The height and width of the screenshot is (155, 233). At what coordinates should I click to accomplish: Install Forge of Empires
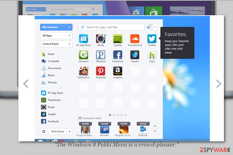point(85,124)
